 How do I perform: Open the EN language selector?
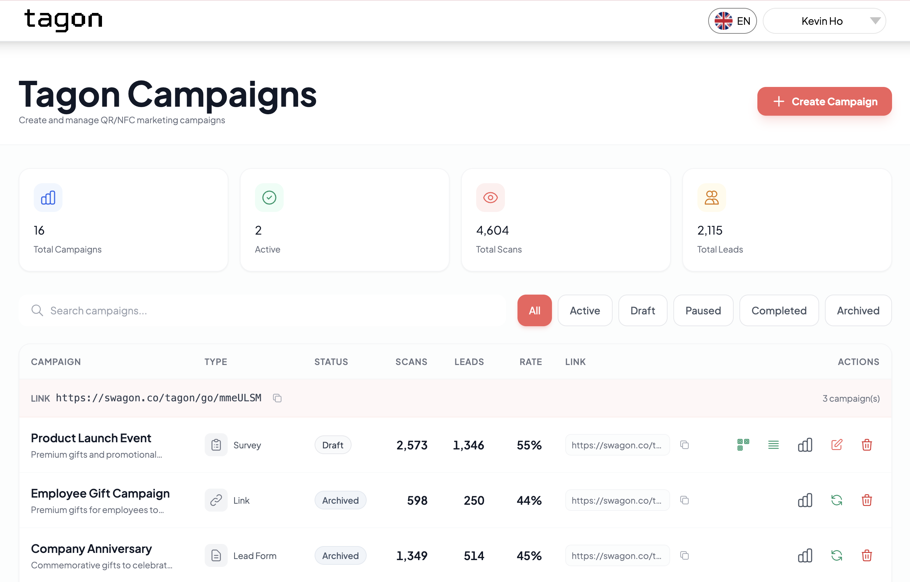[732, 21]
